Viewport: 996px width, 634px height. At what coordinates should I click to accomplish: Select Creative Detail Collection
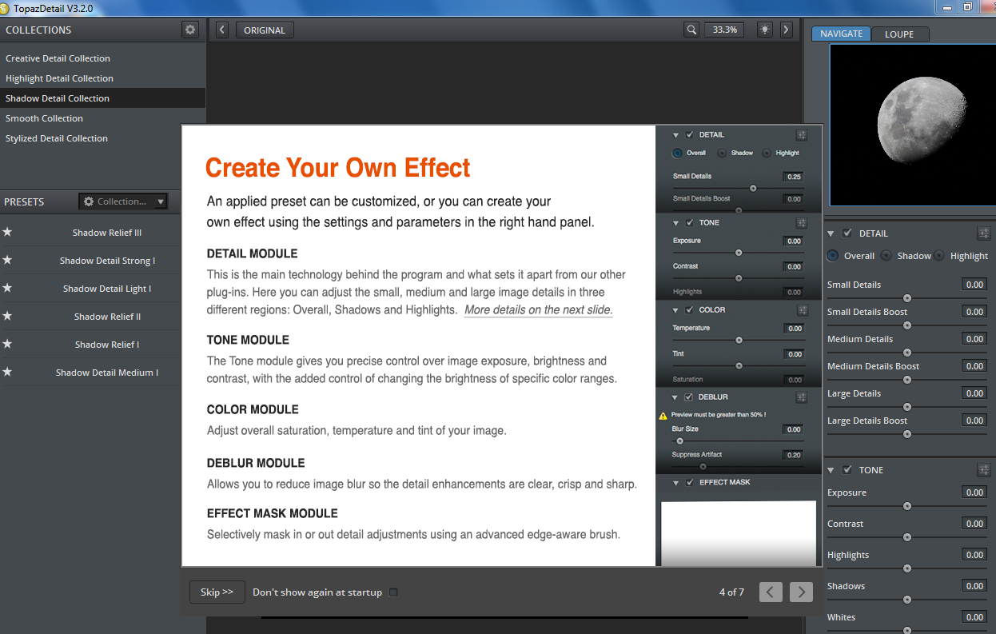point(102,58)
